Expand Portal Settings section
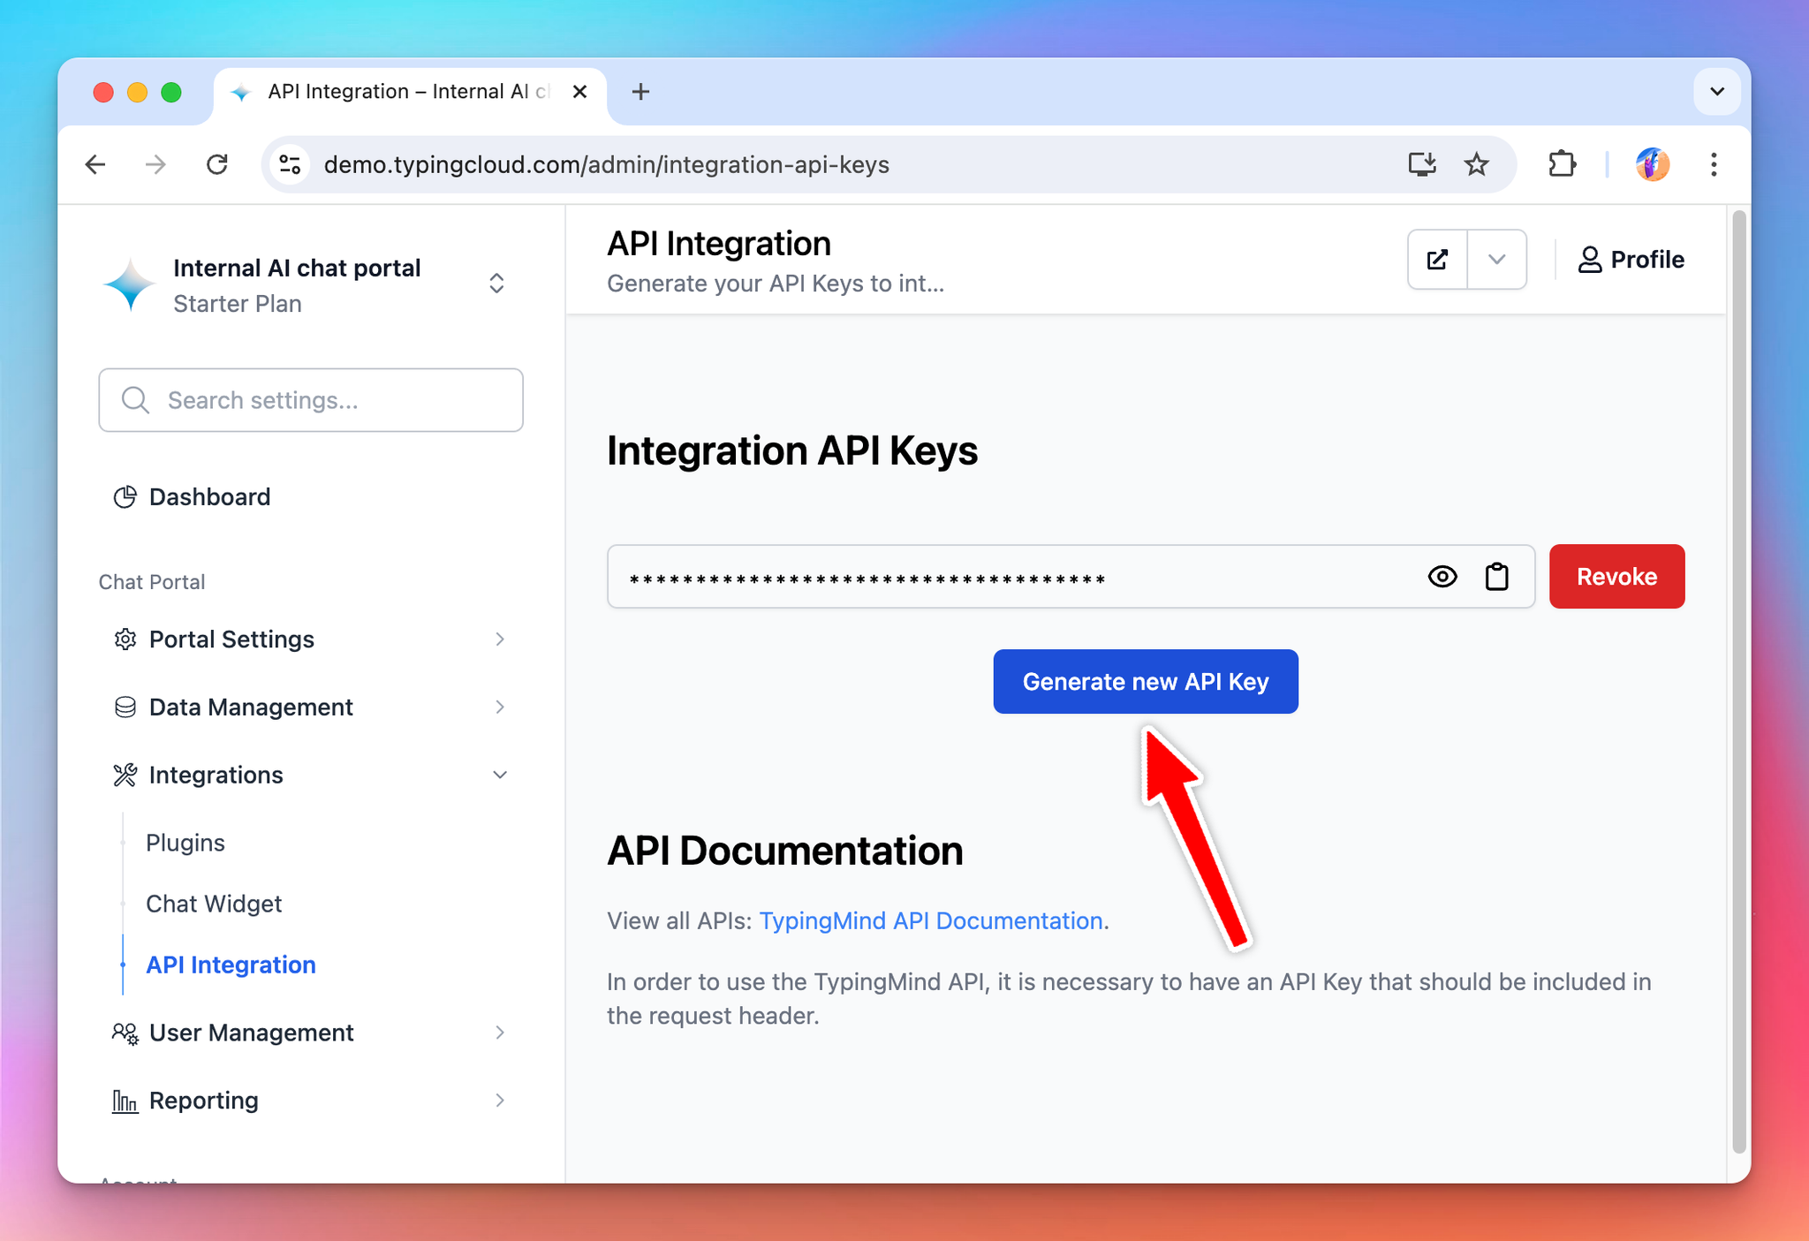 pyautogui.click(x=310, y=639)
